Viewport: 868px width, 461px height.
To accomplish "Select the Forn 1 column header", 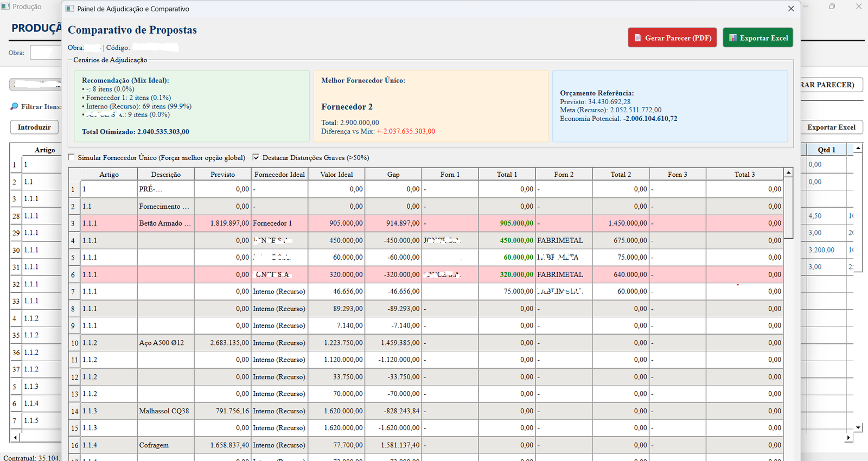I will [x=450, y=174].
